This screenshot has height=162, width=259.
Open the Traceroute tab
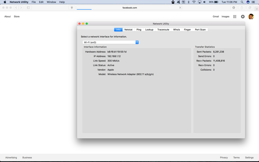[163, 30]
